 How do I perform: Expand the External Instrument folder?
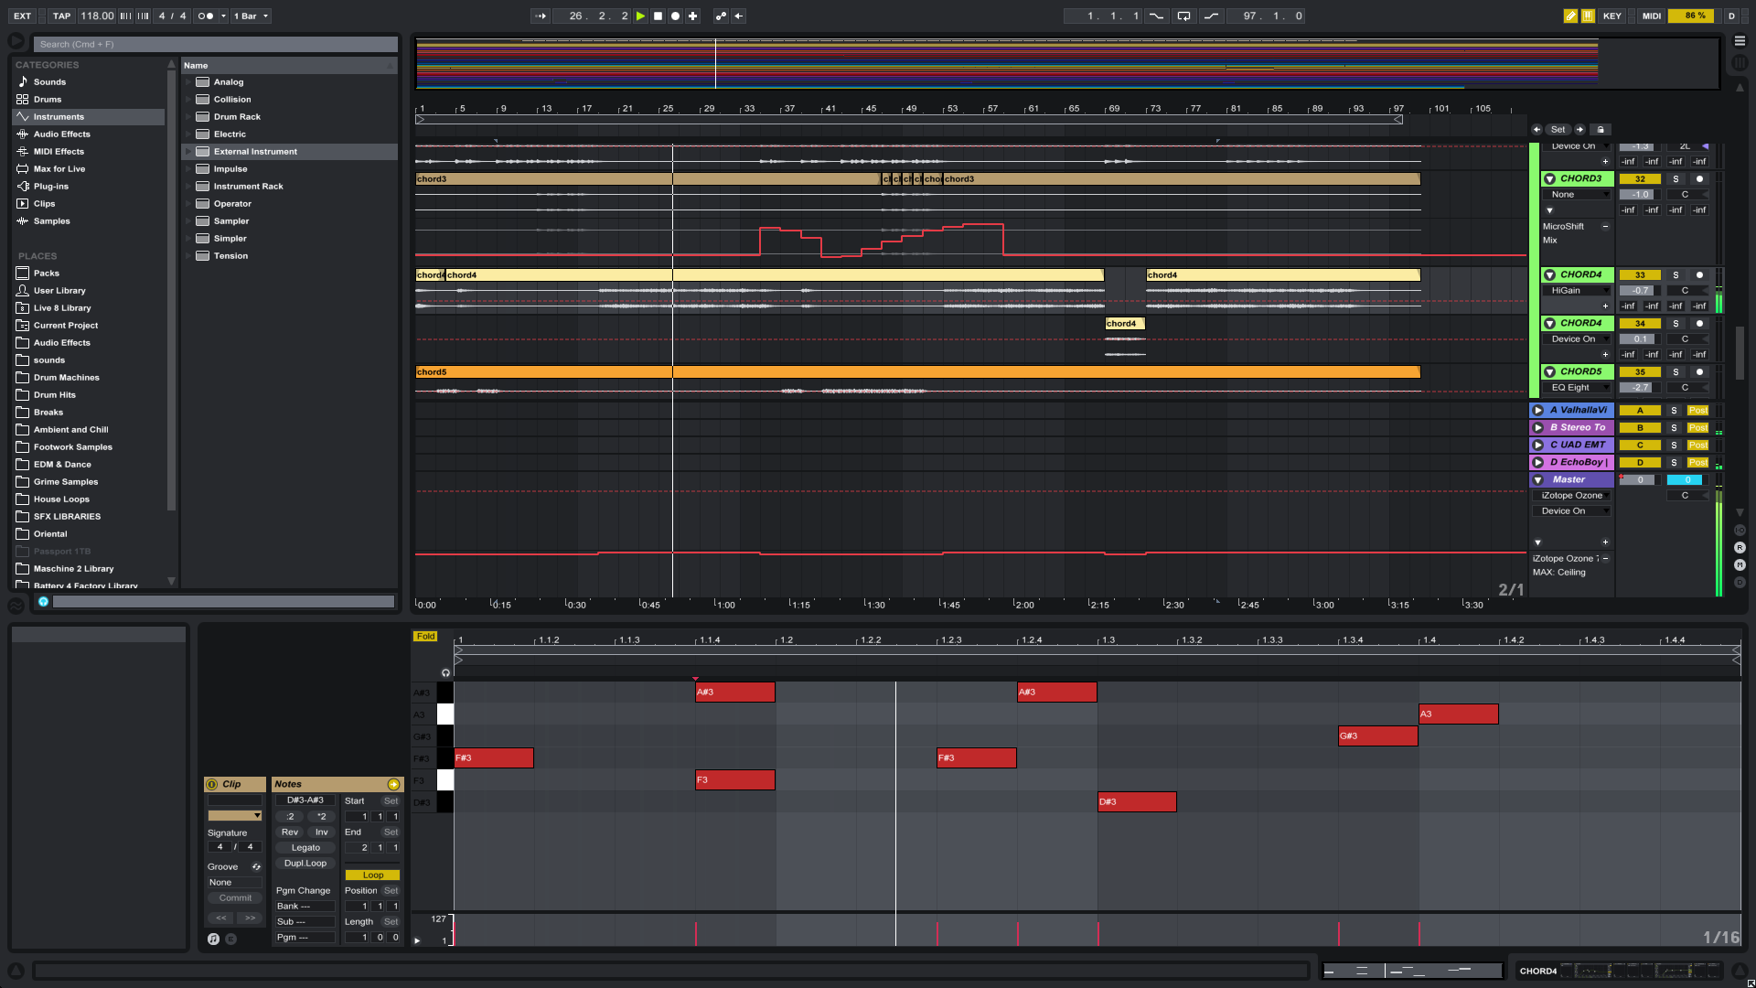pyautogui.click(x=188, y=151)
